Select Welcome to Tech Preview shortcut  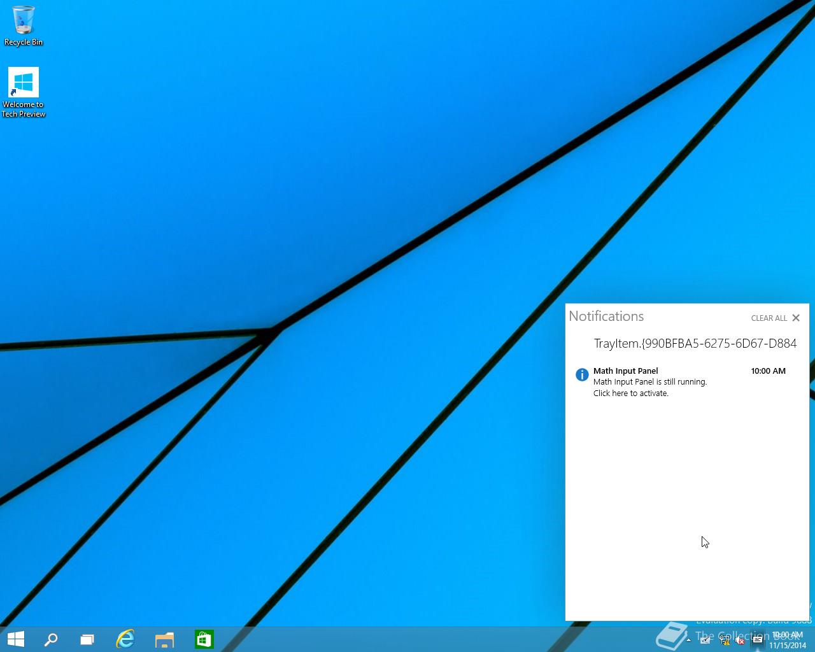[x=24, y=93]
